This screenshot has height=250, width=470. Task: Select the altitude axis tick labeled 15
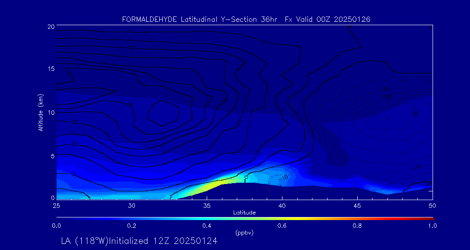point(51,69)
